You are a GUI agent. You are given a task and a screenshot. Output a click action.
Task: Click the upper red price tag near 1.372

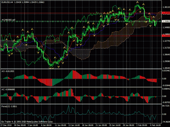[166, 13]
